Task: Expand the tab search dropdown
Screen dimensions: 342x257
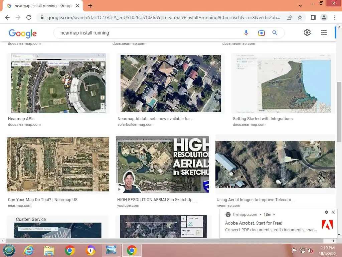Action: 300,6
